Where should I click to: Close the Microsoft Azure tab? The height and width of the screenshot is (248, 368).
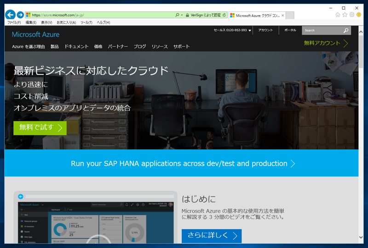[283, 16]
